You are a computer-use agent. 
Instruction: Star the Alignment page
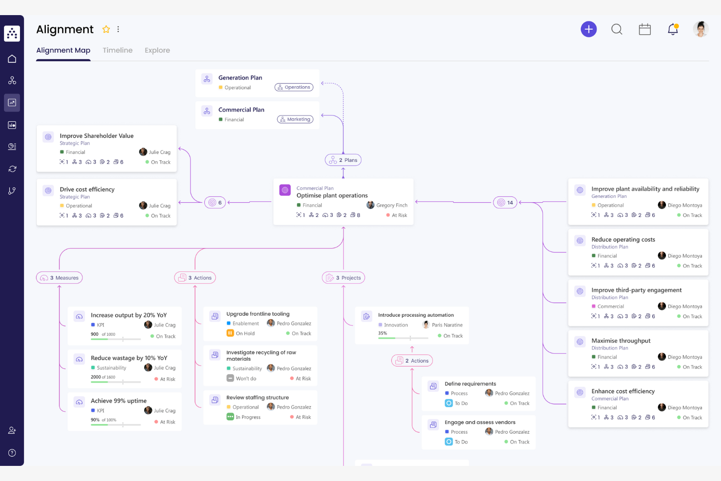point(106,29)
